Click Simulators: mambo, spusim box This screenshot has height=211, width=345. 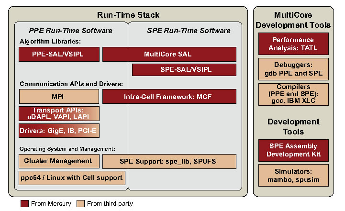pos(293,176)
